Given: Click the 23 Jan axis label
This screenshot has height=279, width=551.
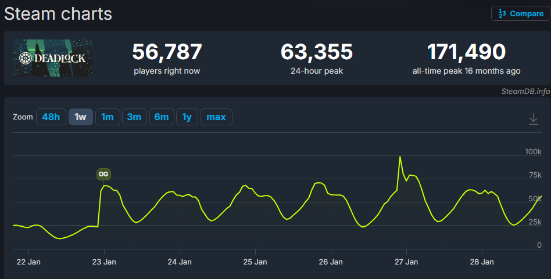Looking at the screenshot, I should pyautogui.click(x=104, y=262).
